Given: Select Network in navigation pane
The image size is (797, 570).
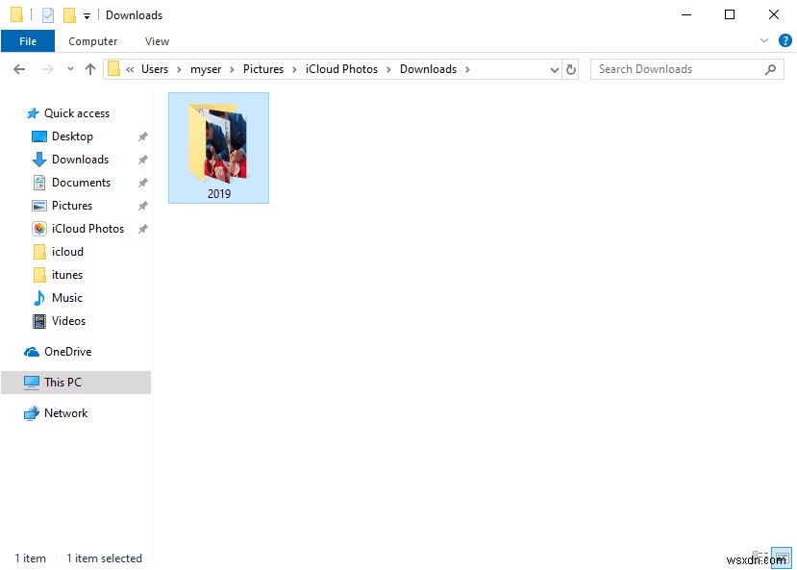Looking at the screenshot, I should (65, 413).
